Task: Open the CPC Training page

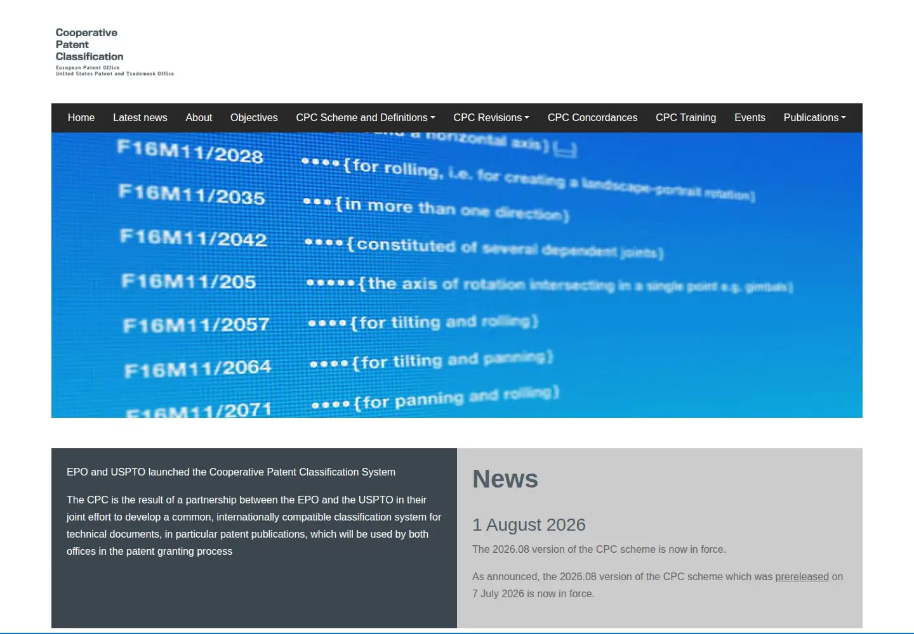Action: pyautogui.click(x=685, y=118)
